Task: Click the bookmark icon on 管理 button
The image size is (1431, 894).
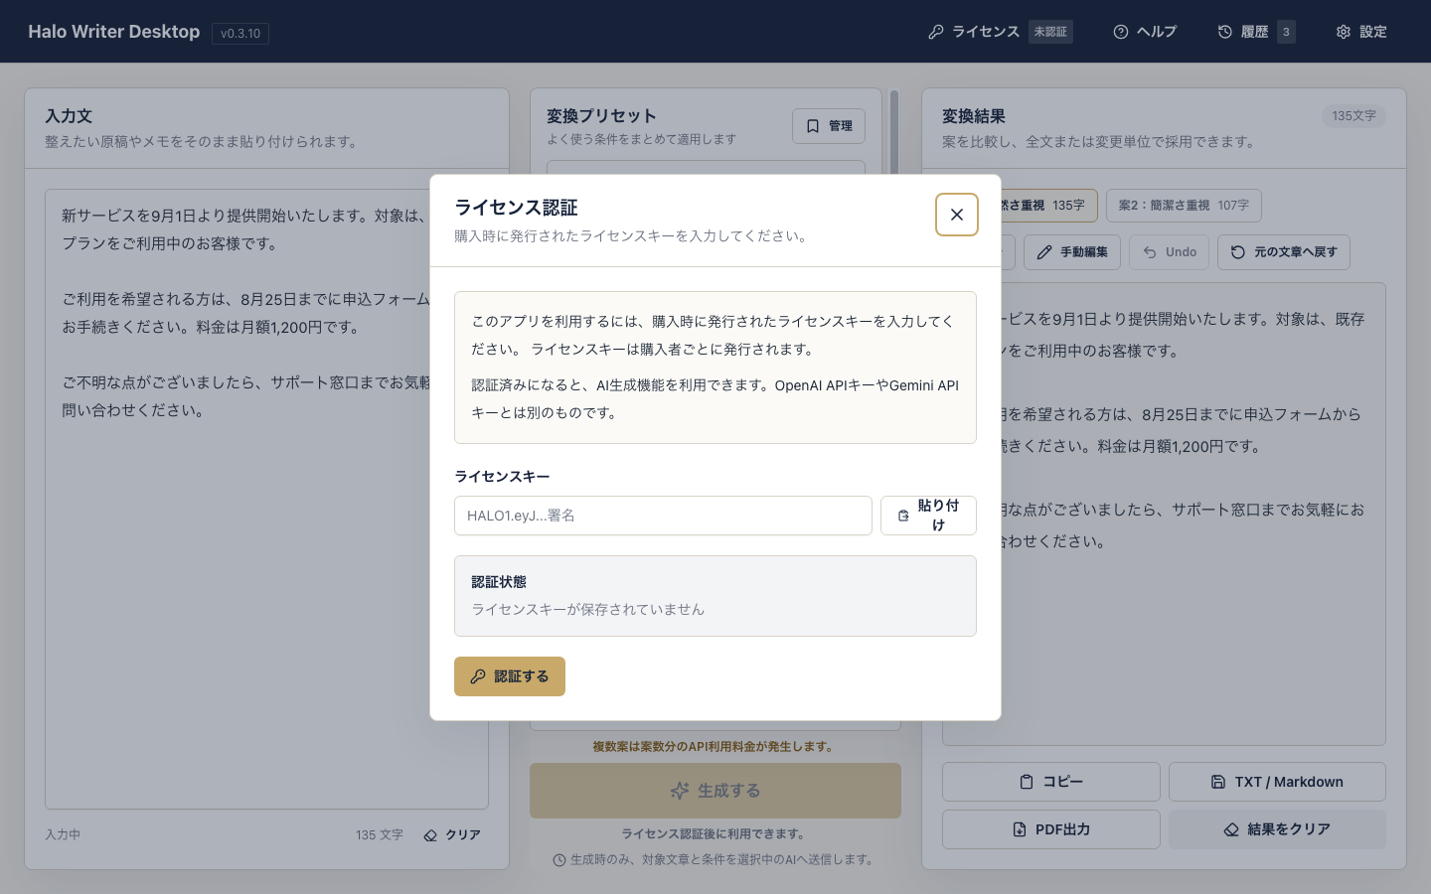Action: click(x=813, y=126)
